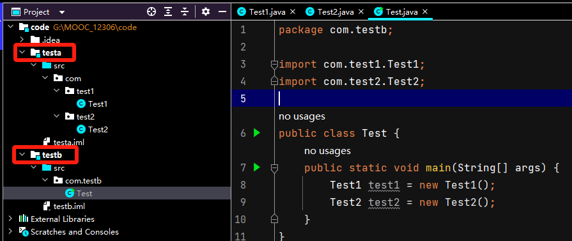Image resolution: width=572 pixels, height=241 pixels.
Task: Click line number 2 in gutter
Action: point(243,47)
